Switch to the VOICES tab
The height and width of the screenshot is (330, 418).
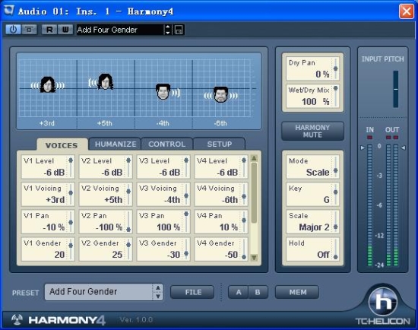point(62,145)
